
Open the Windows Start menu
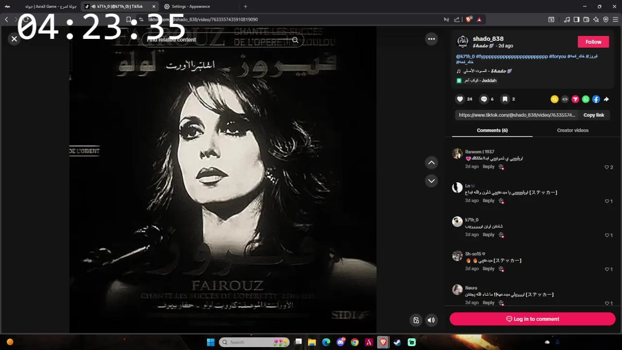coord(210,342)
